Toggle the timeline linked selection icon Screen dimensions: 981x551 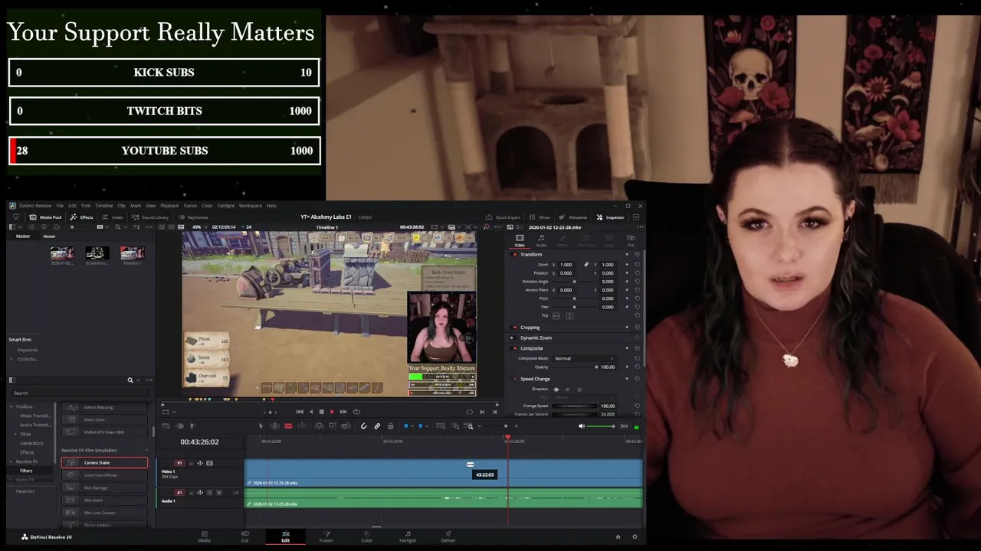click(377, 426)
